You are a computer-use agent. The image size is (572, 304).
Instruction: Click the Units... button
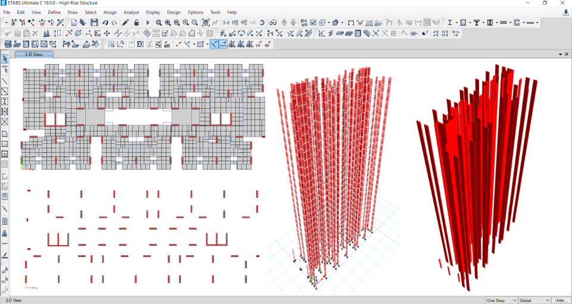pos(561,300)
